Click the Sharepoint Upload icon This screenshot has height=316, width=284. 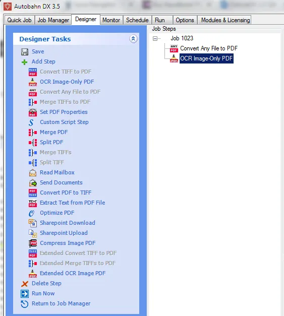tap(33, 233)
